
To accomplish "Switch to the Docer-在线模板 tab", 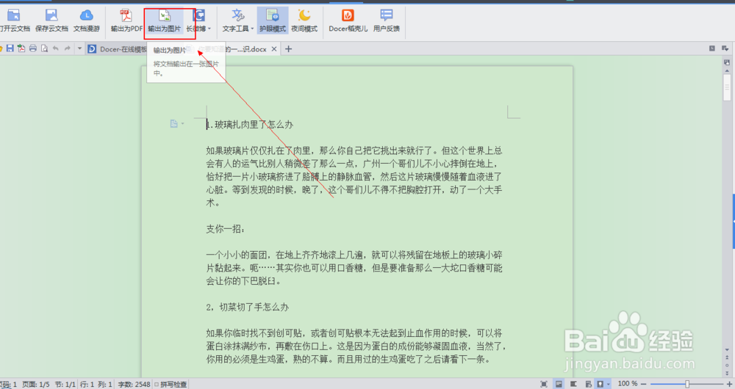I will click(x=117, y=48).
